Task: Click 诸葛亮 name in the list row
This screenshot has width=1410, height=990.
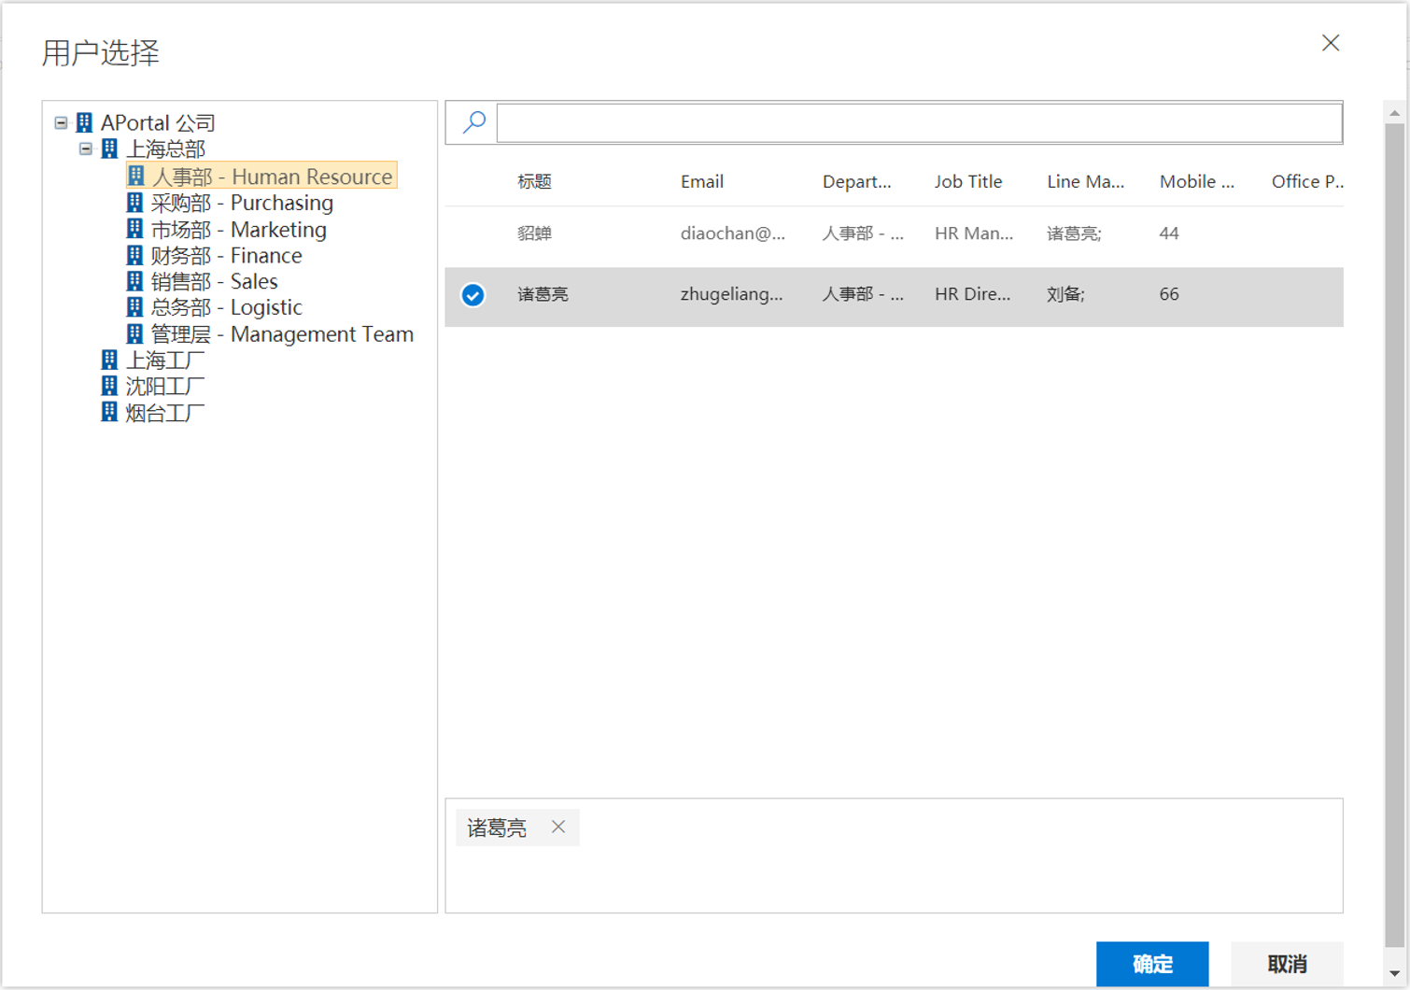Action: point(543,294)
